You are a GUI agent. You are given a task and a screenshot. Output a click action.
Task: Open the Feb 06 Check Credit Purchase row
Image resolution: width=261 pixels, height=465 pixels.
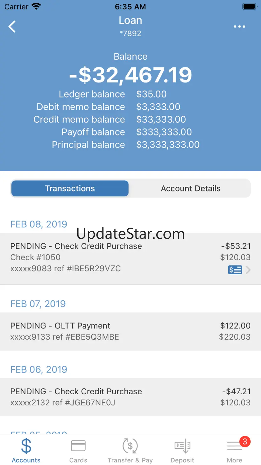(130, 397)
